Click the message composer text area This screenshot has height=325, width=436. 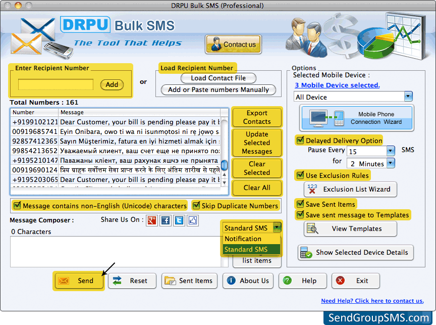click(116, 252)
